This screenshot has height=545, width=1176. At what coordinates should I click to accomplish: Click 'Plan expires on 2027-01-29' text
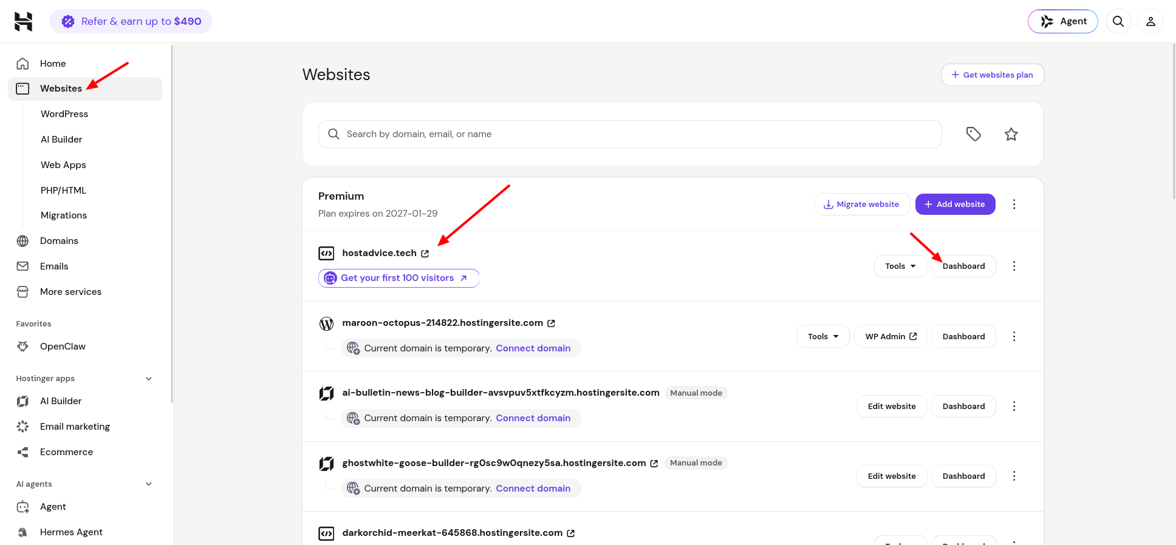pos(378,214)
